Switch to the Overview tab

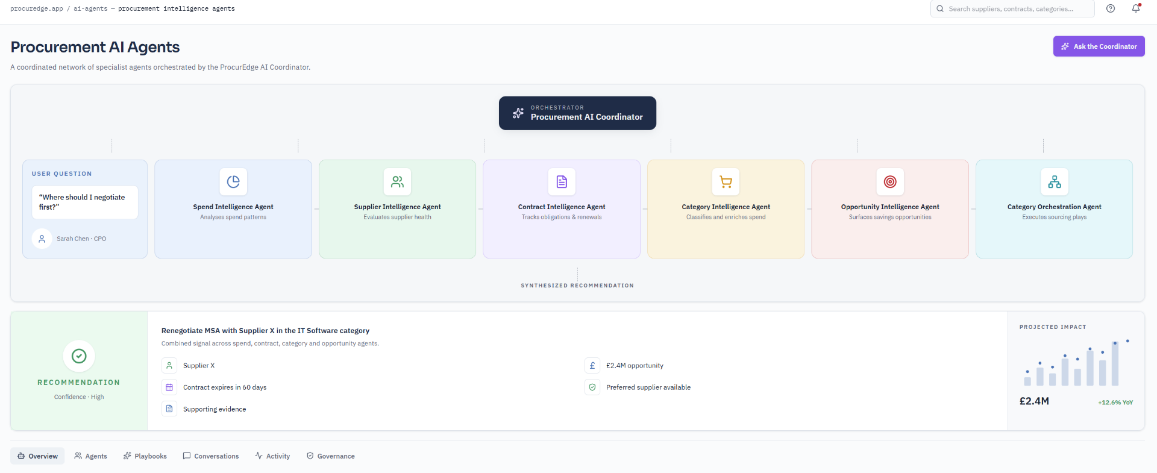(37, 456)
